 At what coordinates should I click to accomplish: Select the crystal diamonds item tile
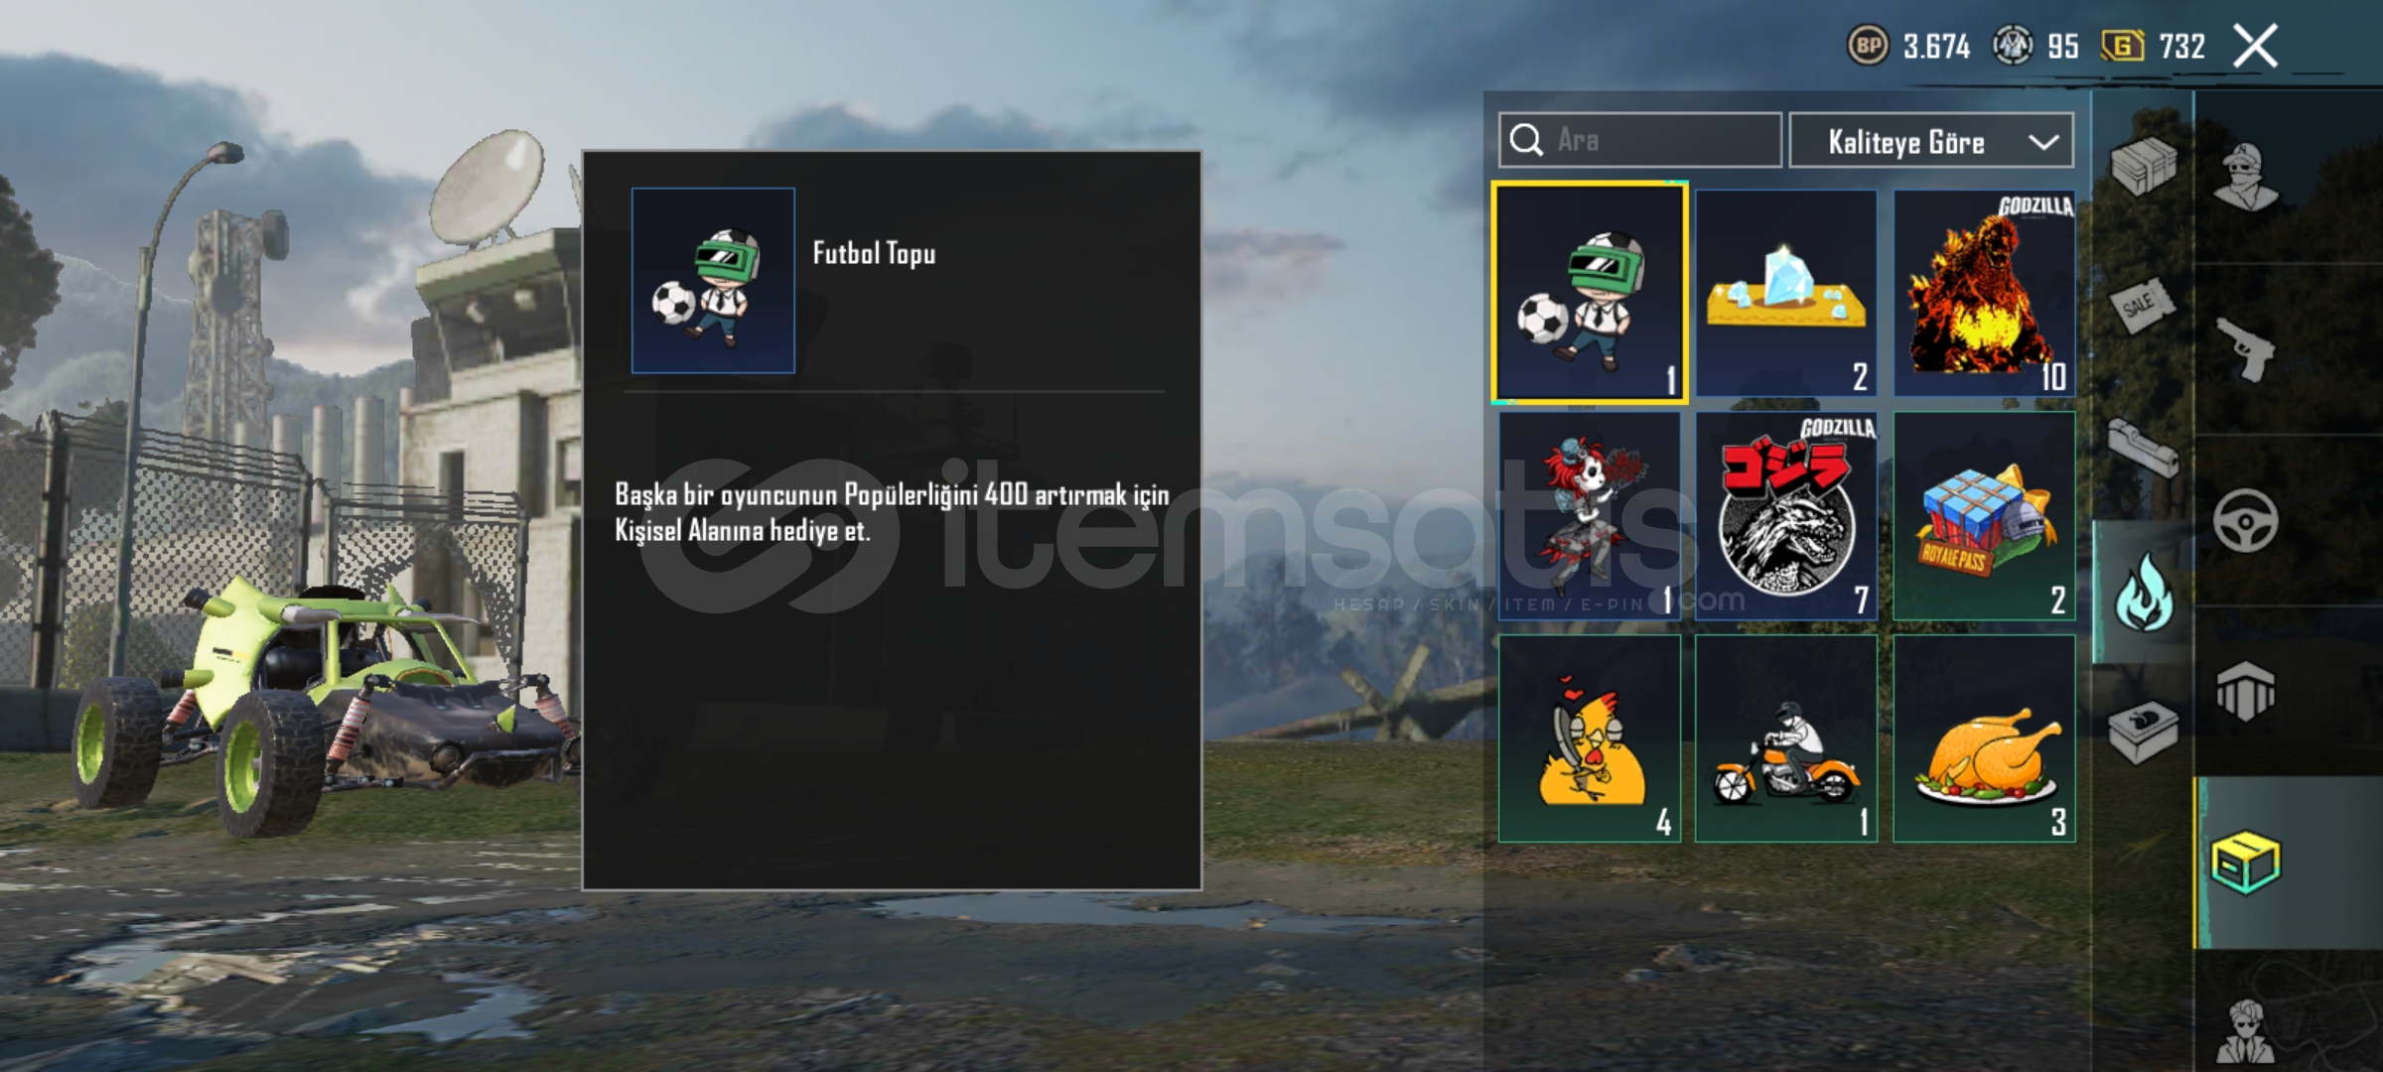[x=1786, y=294]
